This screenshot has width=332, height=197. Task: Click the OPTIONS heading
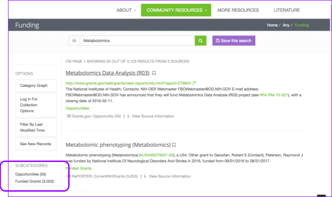pyautogui.click(x=24, y=74)
